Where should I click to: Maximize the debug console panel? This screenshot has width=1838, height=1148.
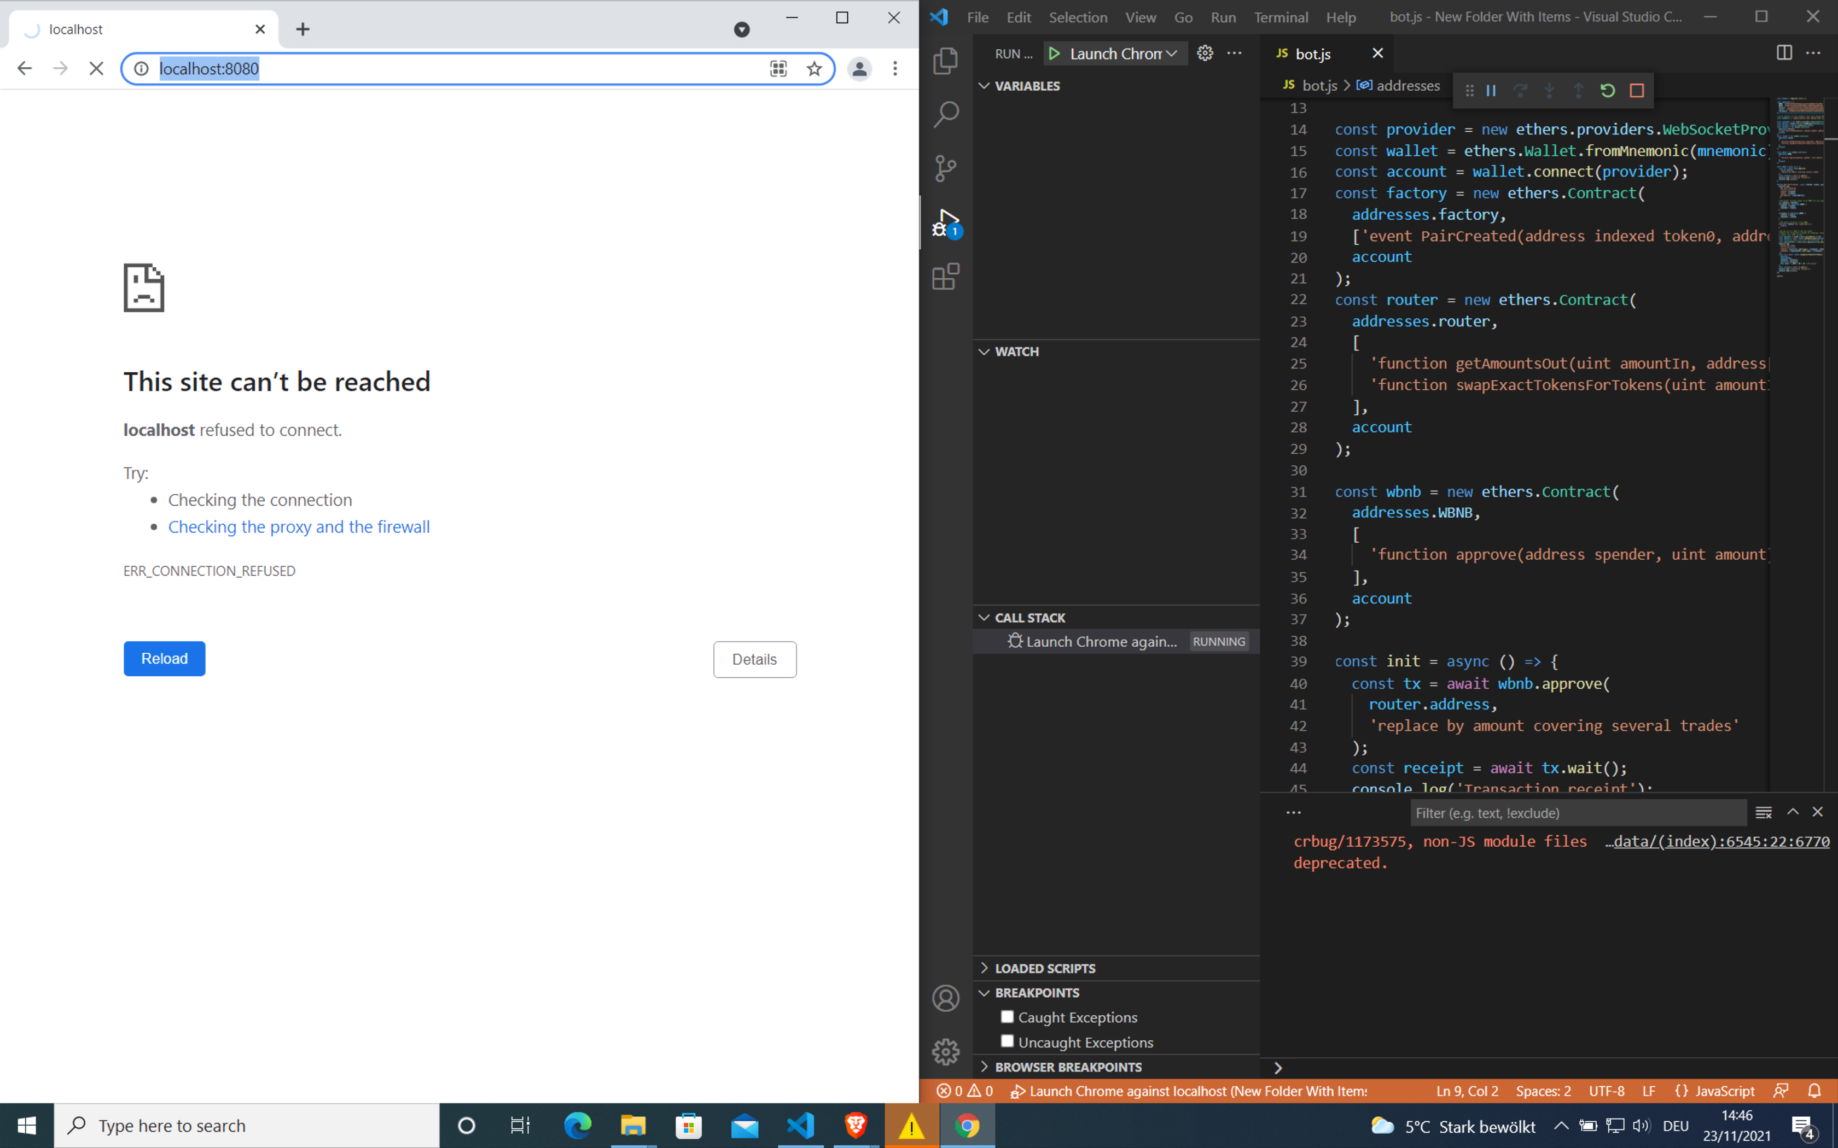pos(1793,812)
